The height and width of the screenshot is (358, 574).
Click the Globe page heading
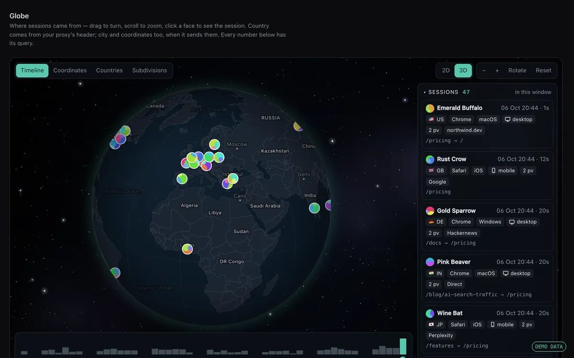coord(19,16)
